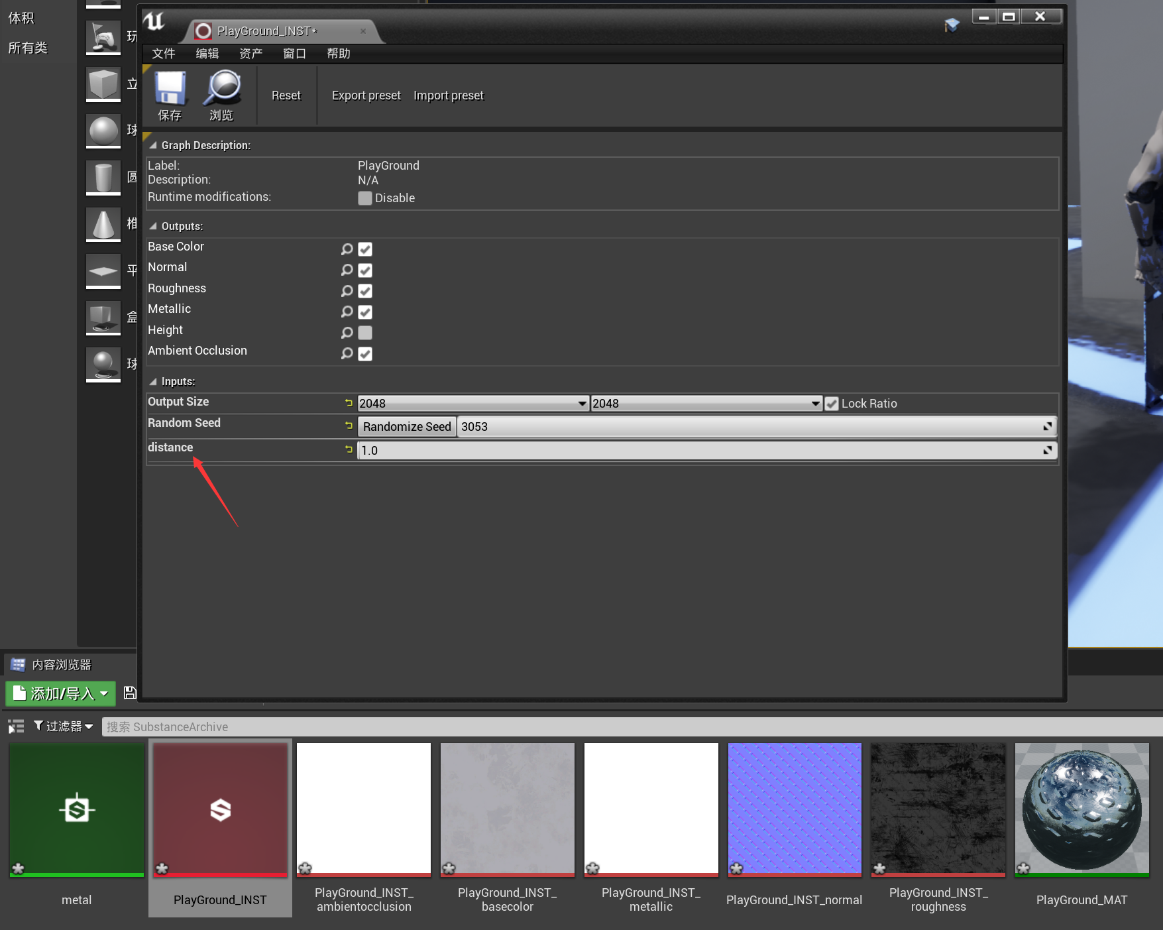Click the Save floppy disk icon

point(170,89)
